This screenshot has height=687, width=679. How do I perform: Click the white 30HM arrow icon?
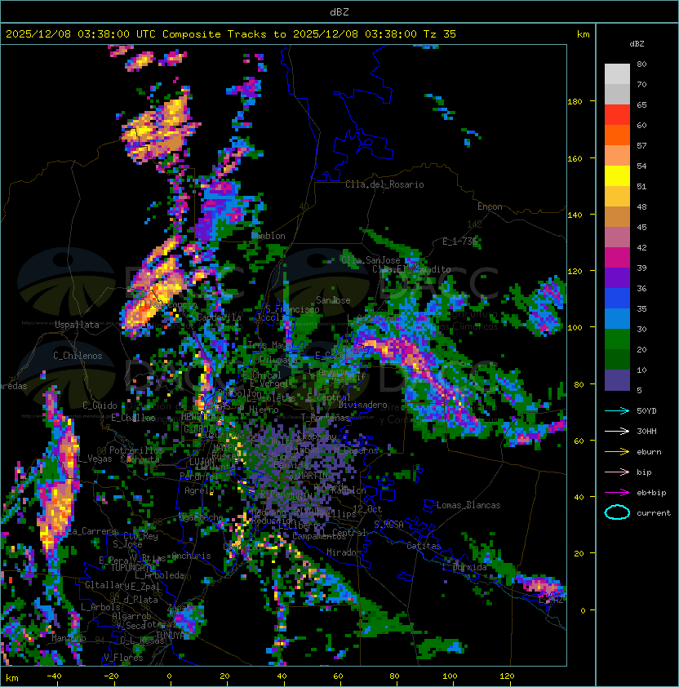pos(617,431)
